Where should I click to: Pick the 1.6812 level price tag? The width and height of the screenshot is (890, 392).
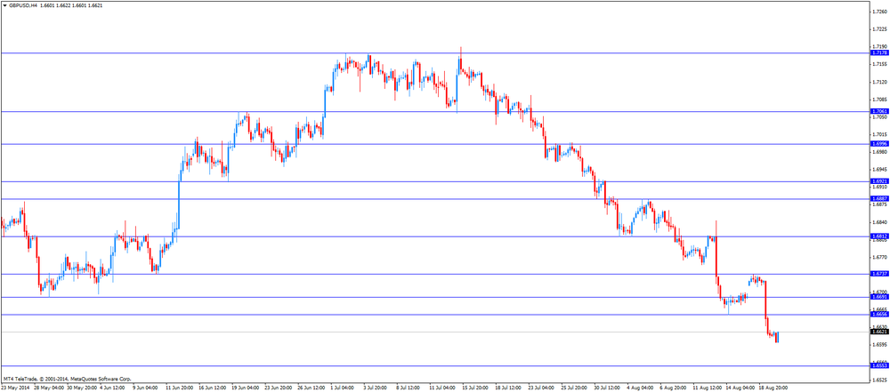pos(879,236)
